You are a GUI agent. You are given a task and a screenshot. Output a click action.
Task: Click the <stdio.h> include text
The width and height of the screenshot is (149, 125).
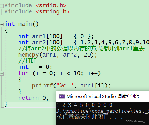point(51,6)
